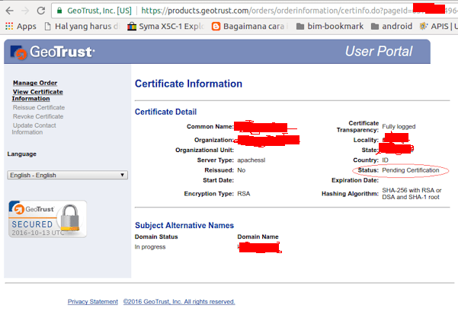The image size is (458, 320).
Task: Click the Country value 'ID'
Action: click(386, 160)
